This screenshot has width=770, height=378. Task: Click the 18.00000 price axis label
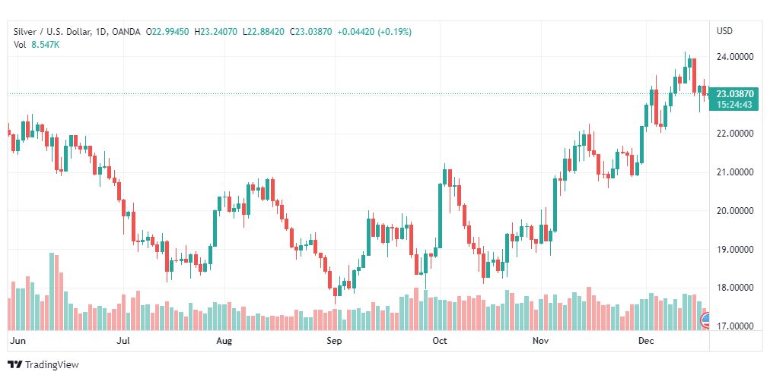tap(734, 288)
